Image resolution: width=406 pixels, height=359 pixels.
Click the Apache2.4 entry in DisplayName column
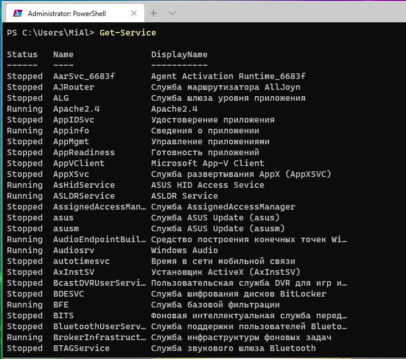174,109
